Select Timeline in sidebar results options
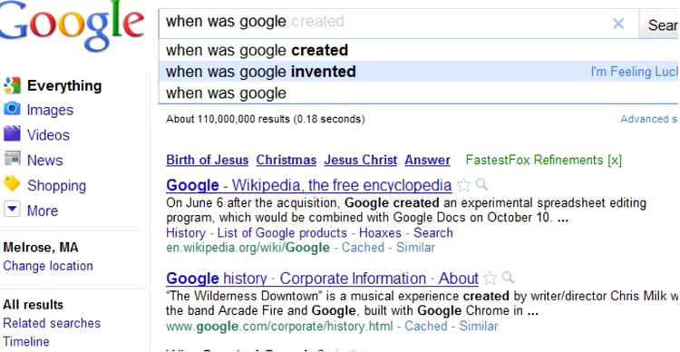This screenshot has width=680, height=352. [x=26, y=342]
